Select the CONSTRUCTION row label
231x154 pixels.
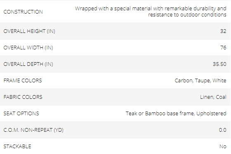pos(23,12)
